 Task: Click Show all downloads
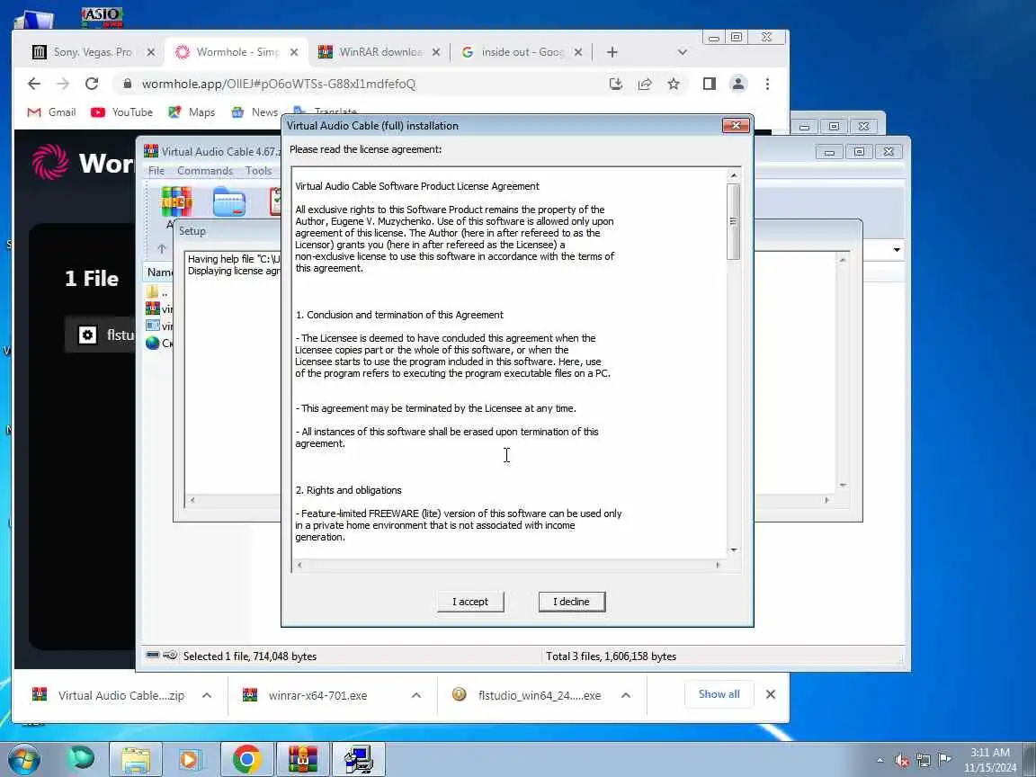[719, 694]
